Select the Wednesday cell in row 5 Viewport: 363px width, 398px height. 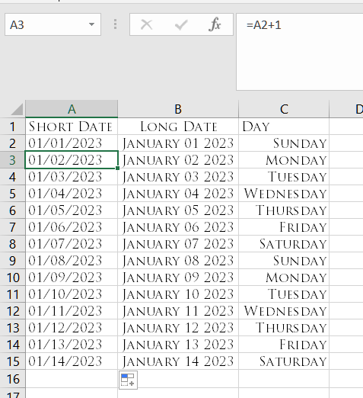point(284,194)
